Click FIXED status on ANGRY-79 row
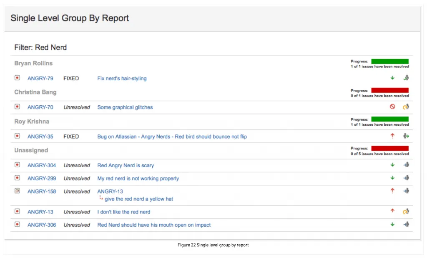This screenshot has height=258, width=427. point(71,78)
